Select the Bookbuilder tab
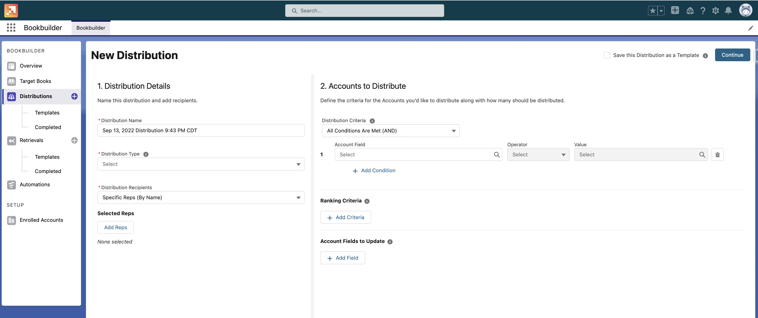The image size is (758, 318). click(91, 28)
